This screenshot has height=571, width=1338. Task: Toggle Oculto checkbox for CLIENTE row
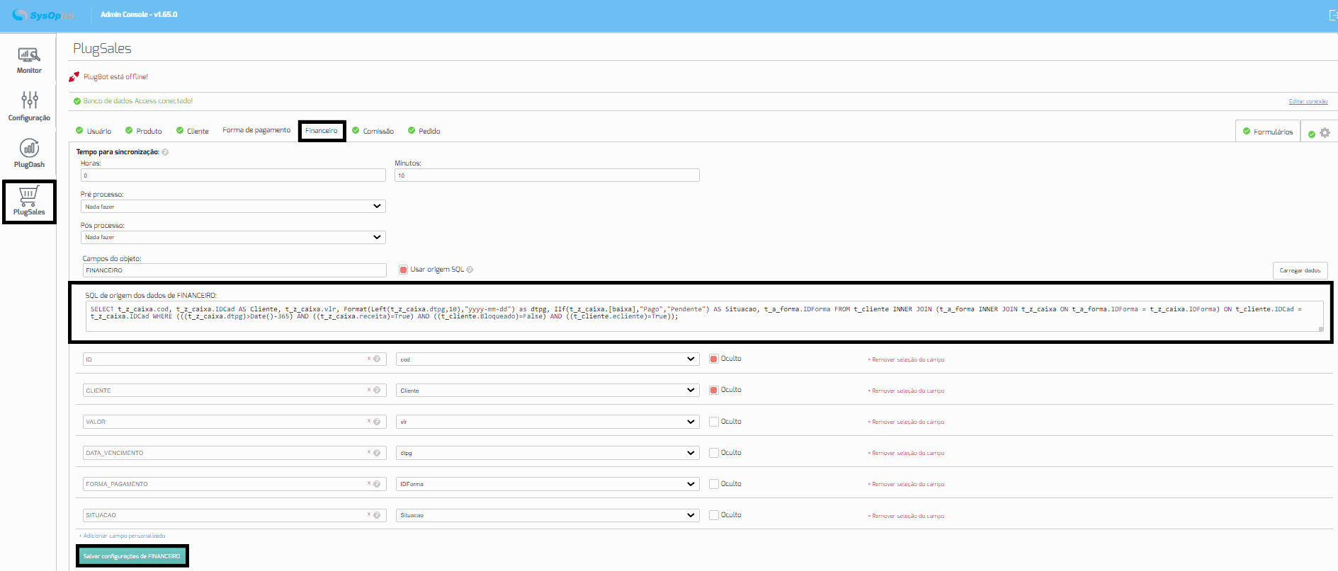(714, 390)
